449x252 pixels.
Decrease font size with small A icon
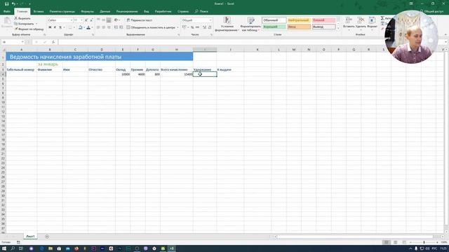pyautogui.click(x=91, y=20)
